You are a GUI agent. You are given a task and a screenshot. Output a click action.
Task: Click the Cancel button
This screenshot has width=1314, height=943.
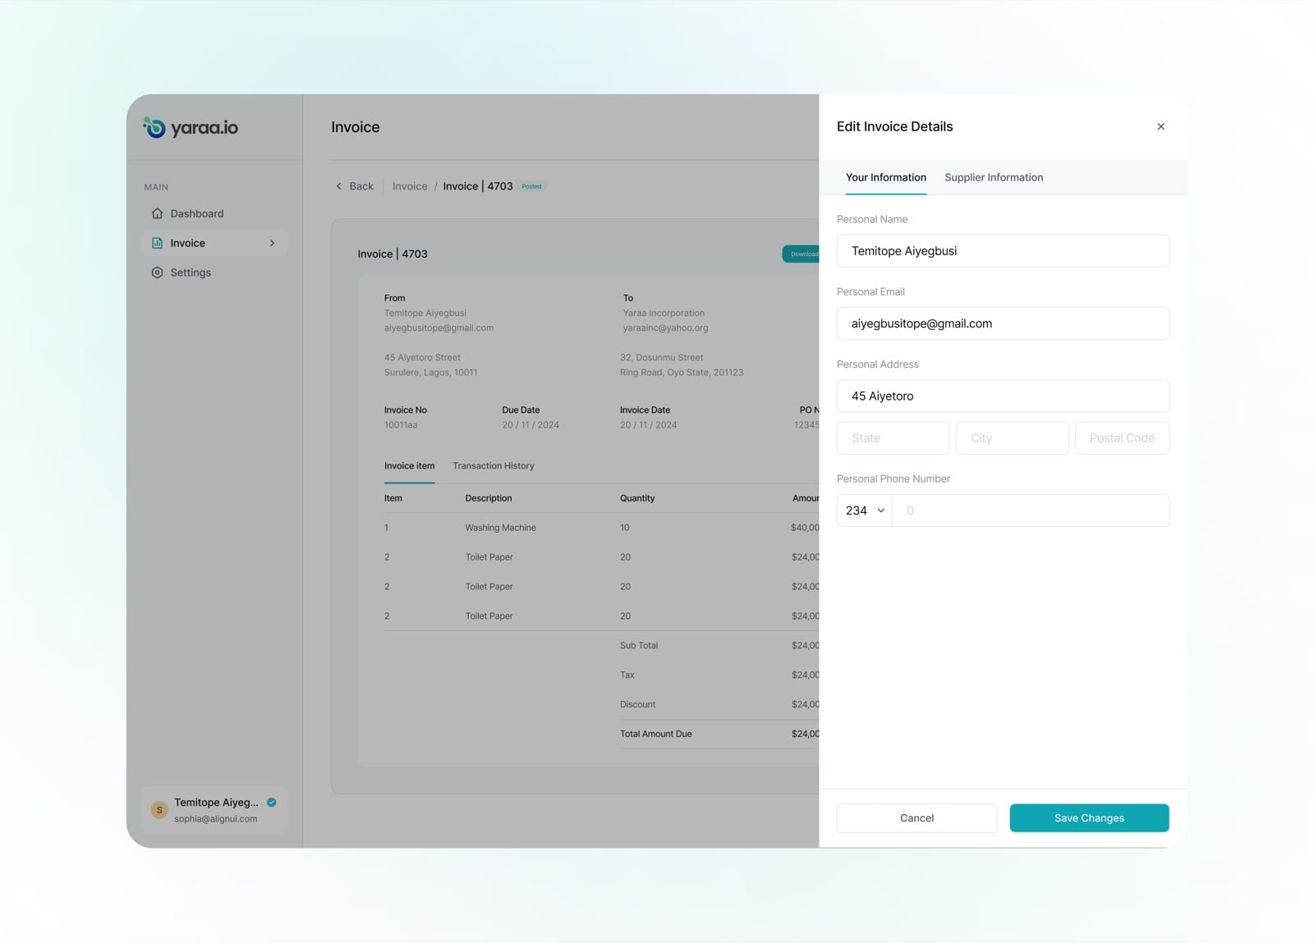click(917, 818)
